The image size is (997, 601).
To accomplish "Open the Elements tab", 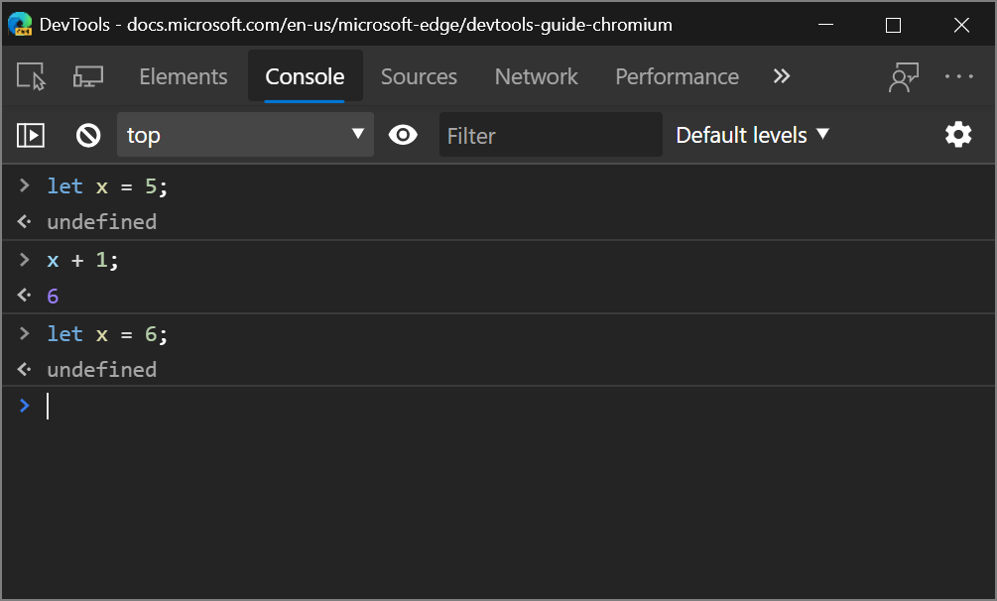I will point(184,76).
